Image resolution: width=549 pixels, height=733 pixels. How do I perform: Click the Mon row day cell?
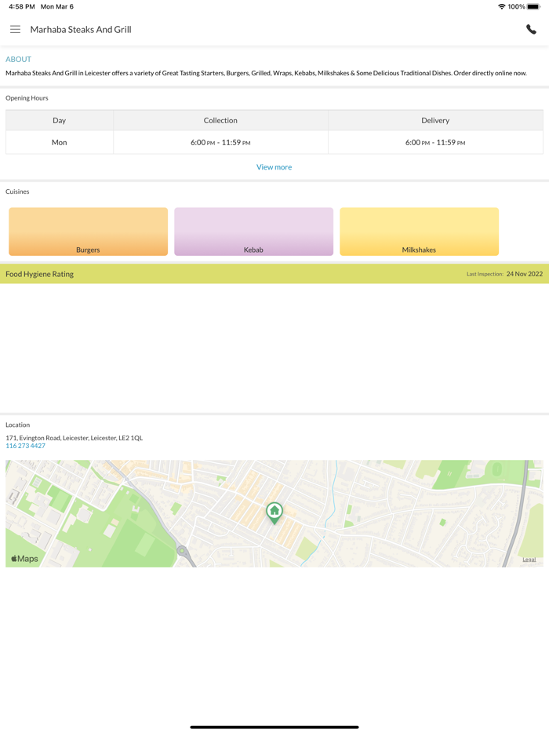pyautogui.click(x=60, y=142)
